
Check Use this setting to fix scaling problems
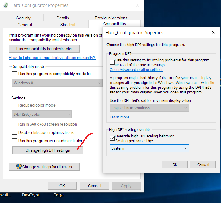pyautogui.click(x=112, y=62)
